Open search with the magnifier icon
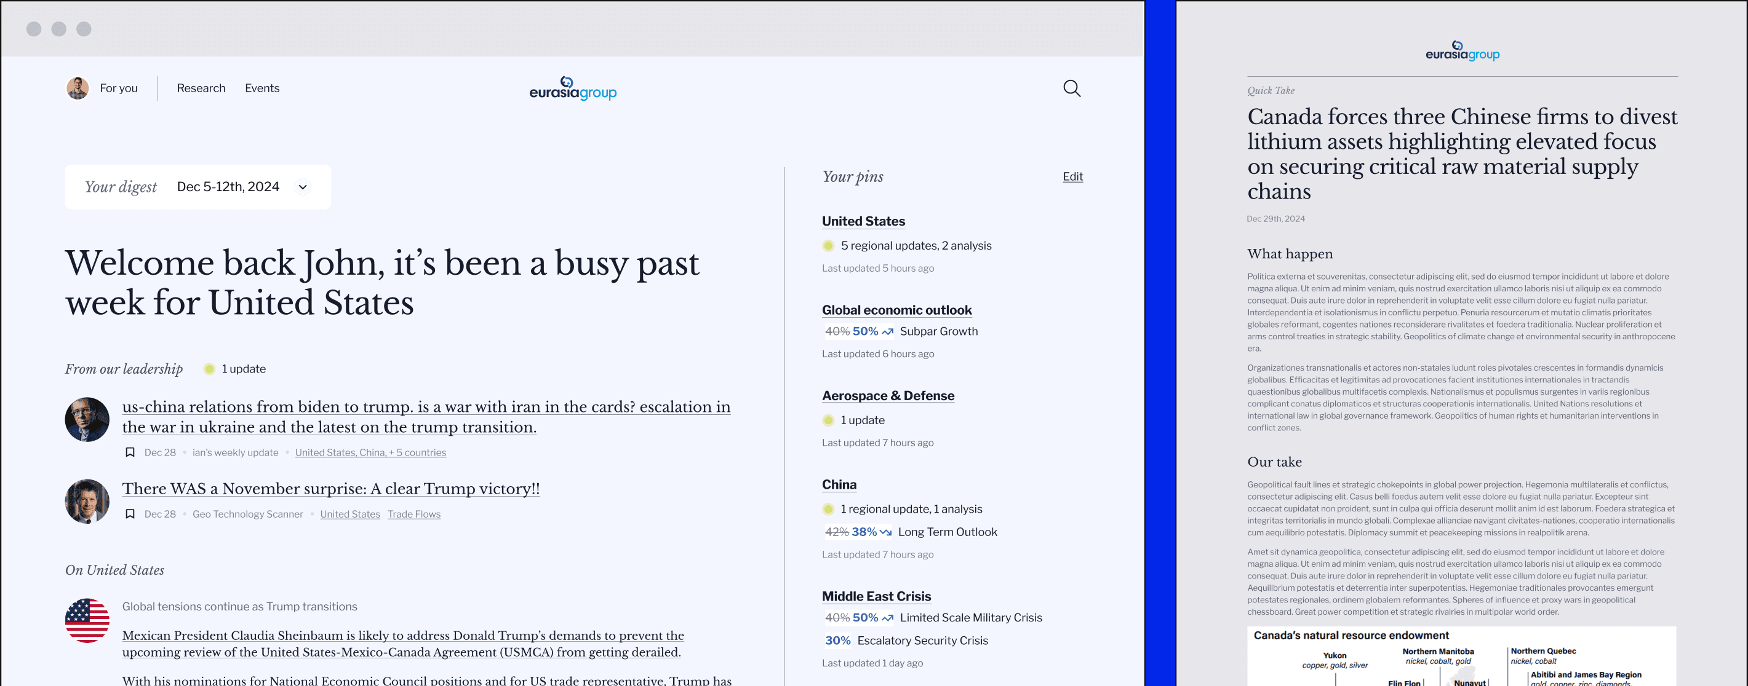This screenshot has width=1748, height=686. [1071, 88]
